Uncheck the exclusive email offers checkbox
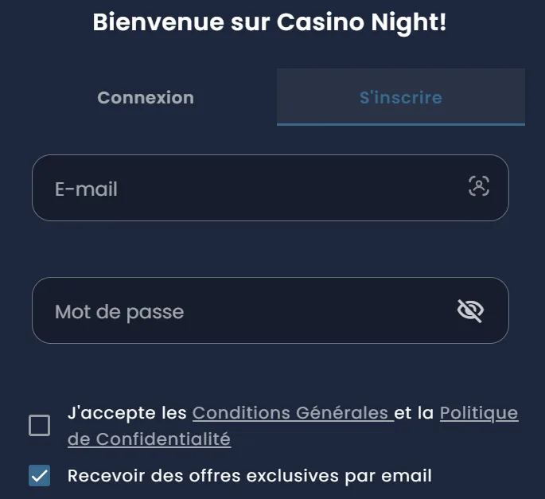This screenshot has width=545, height=499. point(39,476)
